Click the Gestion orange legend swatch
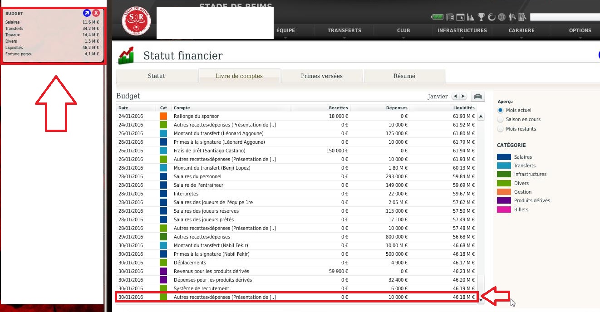The width and height of the screenshot is (600, 312). [x=504, y=192]
